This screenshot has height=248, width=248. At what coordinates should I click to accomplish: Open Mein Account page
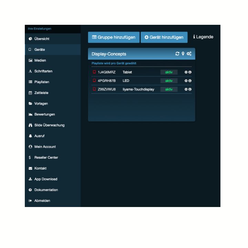pyautogui.click(x=53, y=147)
